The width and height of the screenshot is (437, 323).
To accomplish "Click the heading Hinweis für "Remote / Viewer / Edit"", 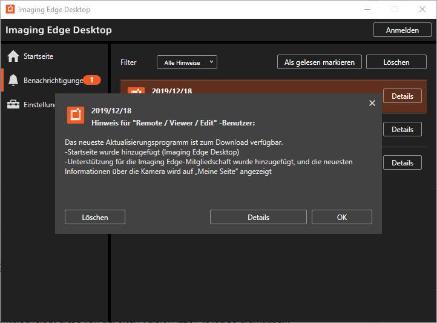I will pyautogui.click(x=173, y=123).
